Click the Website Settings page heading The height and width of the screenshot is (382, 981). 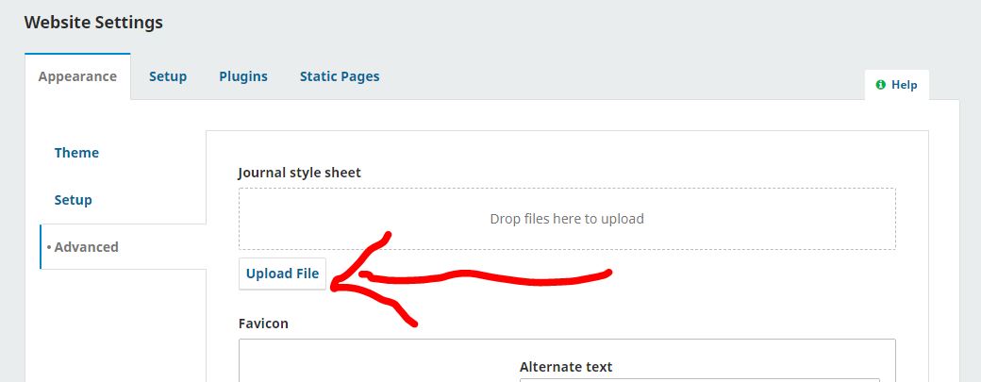pyautogui.click(x=93, y=23)
